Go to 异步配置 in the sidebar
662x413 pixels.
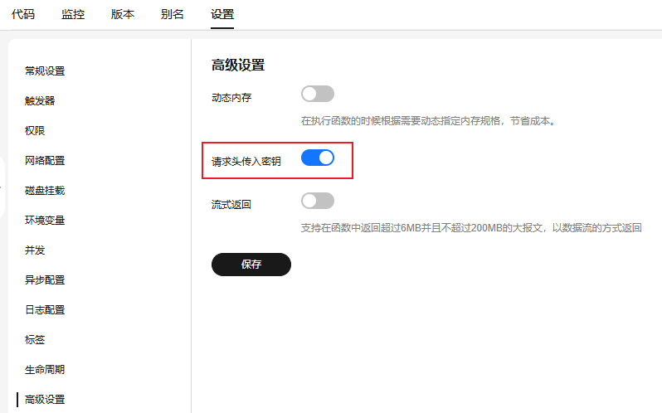(45, 280)
